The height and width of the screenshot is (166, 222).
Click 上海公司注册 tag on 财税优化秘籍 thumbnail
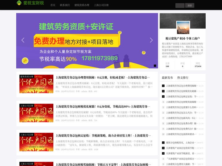[x=27, y=105]
